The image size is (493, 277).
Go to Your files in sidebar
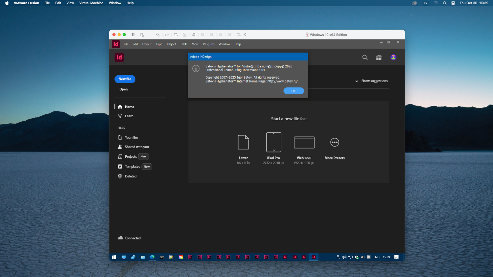point(131,138)
